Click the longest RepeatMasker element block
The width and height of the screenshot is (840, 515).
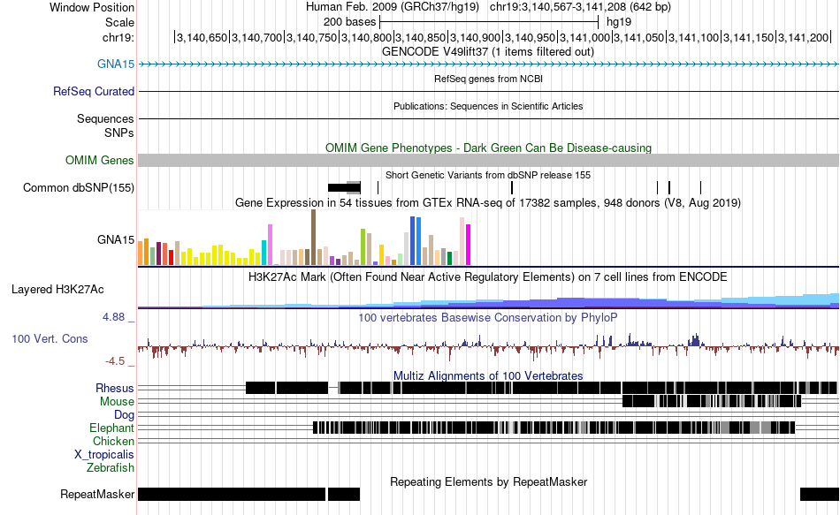(232, 494)
